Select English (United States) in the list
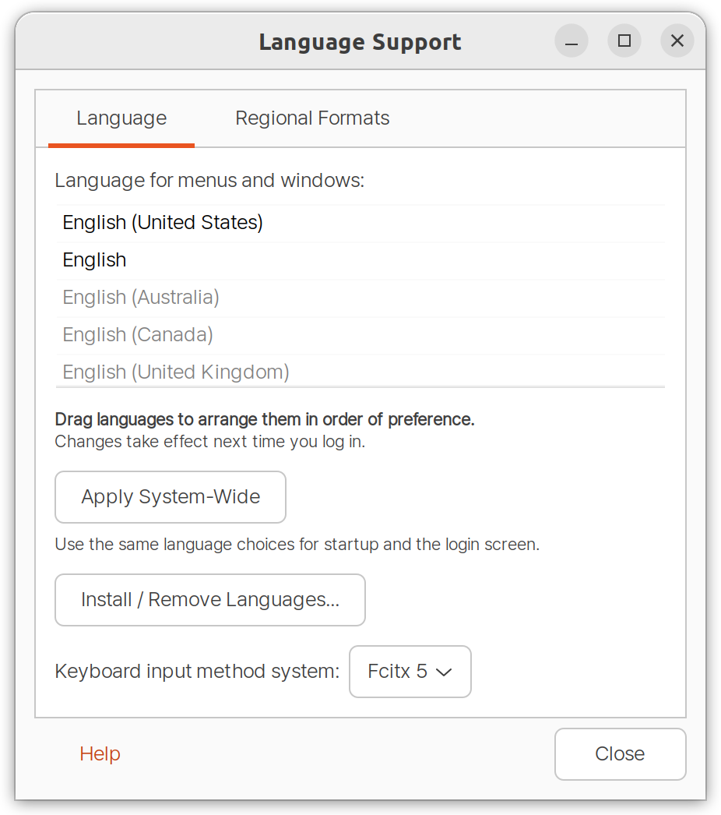 point(164,222)
